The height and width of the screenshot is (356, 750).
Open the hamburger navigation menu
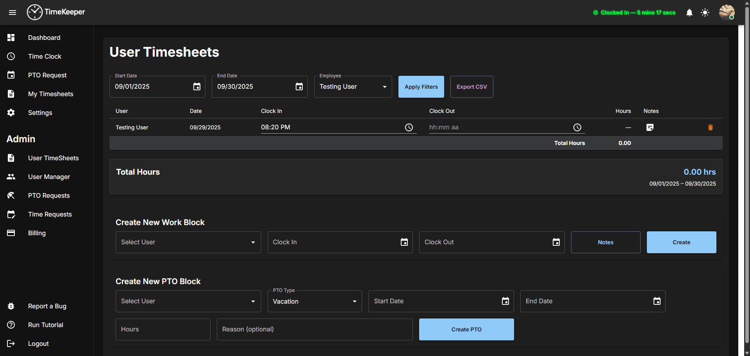pos(12,13)
